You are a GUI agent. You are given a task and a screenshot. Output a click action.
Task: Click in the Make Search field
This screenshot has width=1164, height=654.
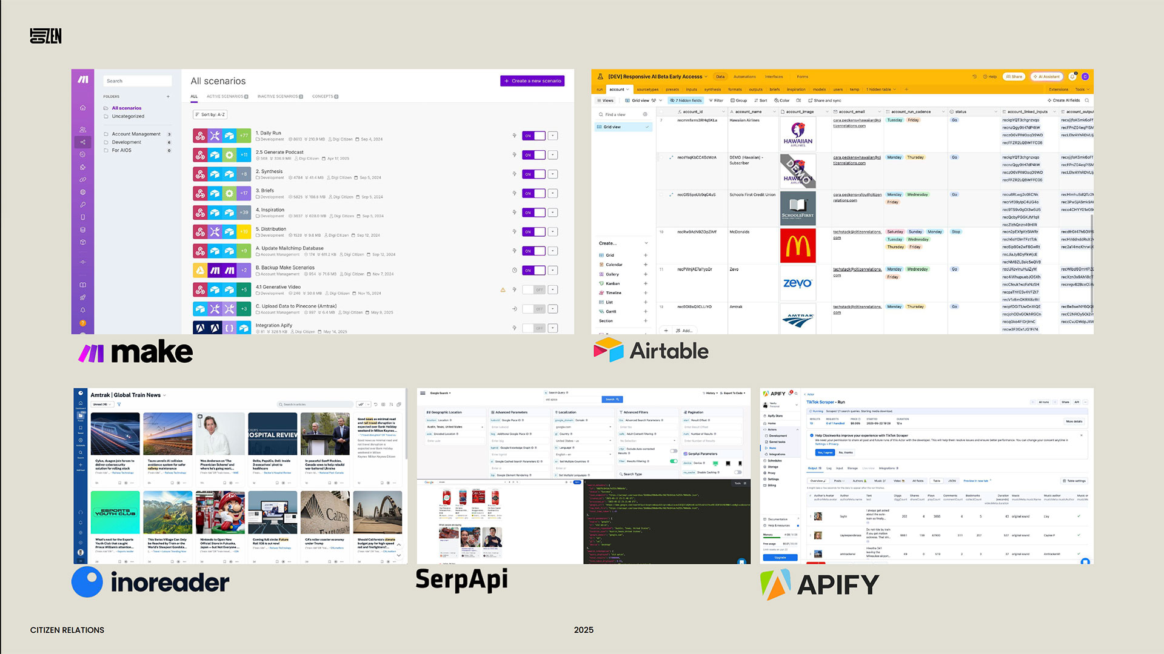138,81
